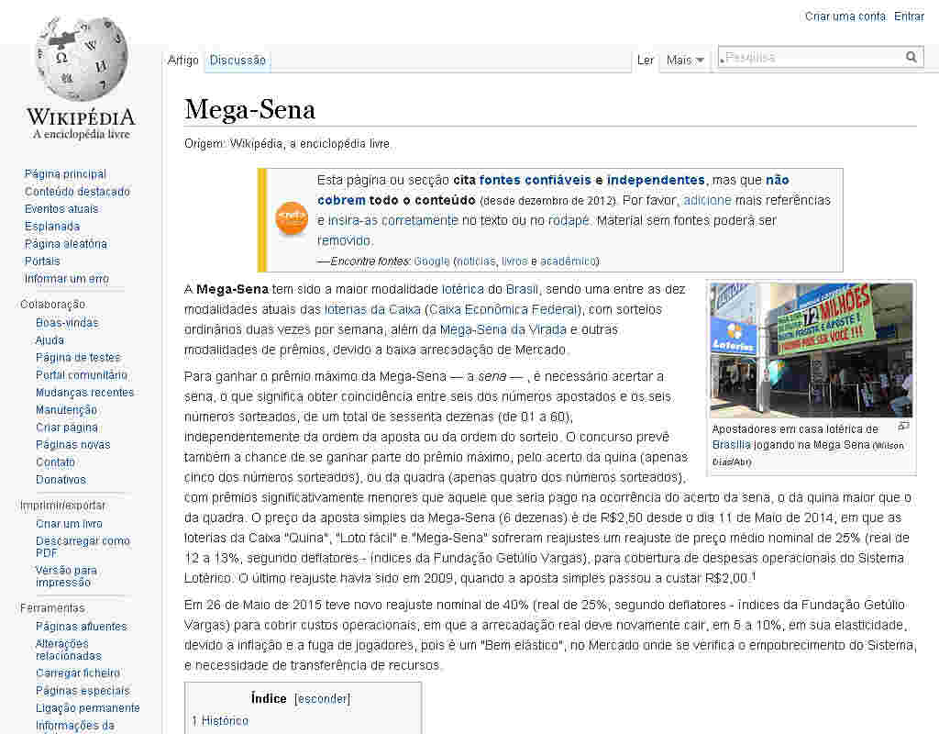
Task: Jump to '1 Histórico' in Índice
Action: coord(220,721)
